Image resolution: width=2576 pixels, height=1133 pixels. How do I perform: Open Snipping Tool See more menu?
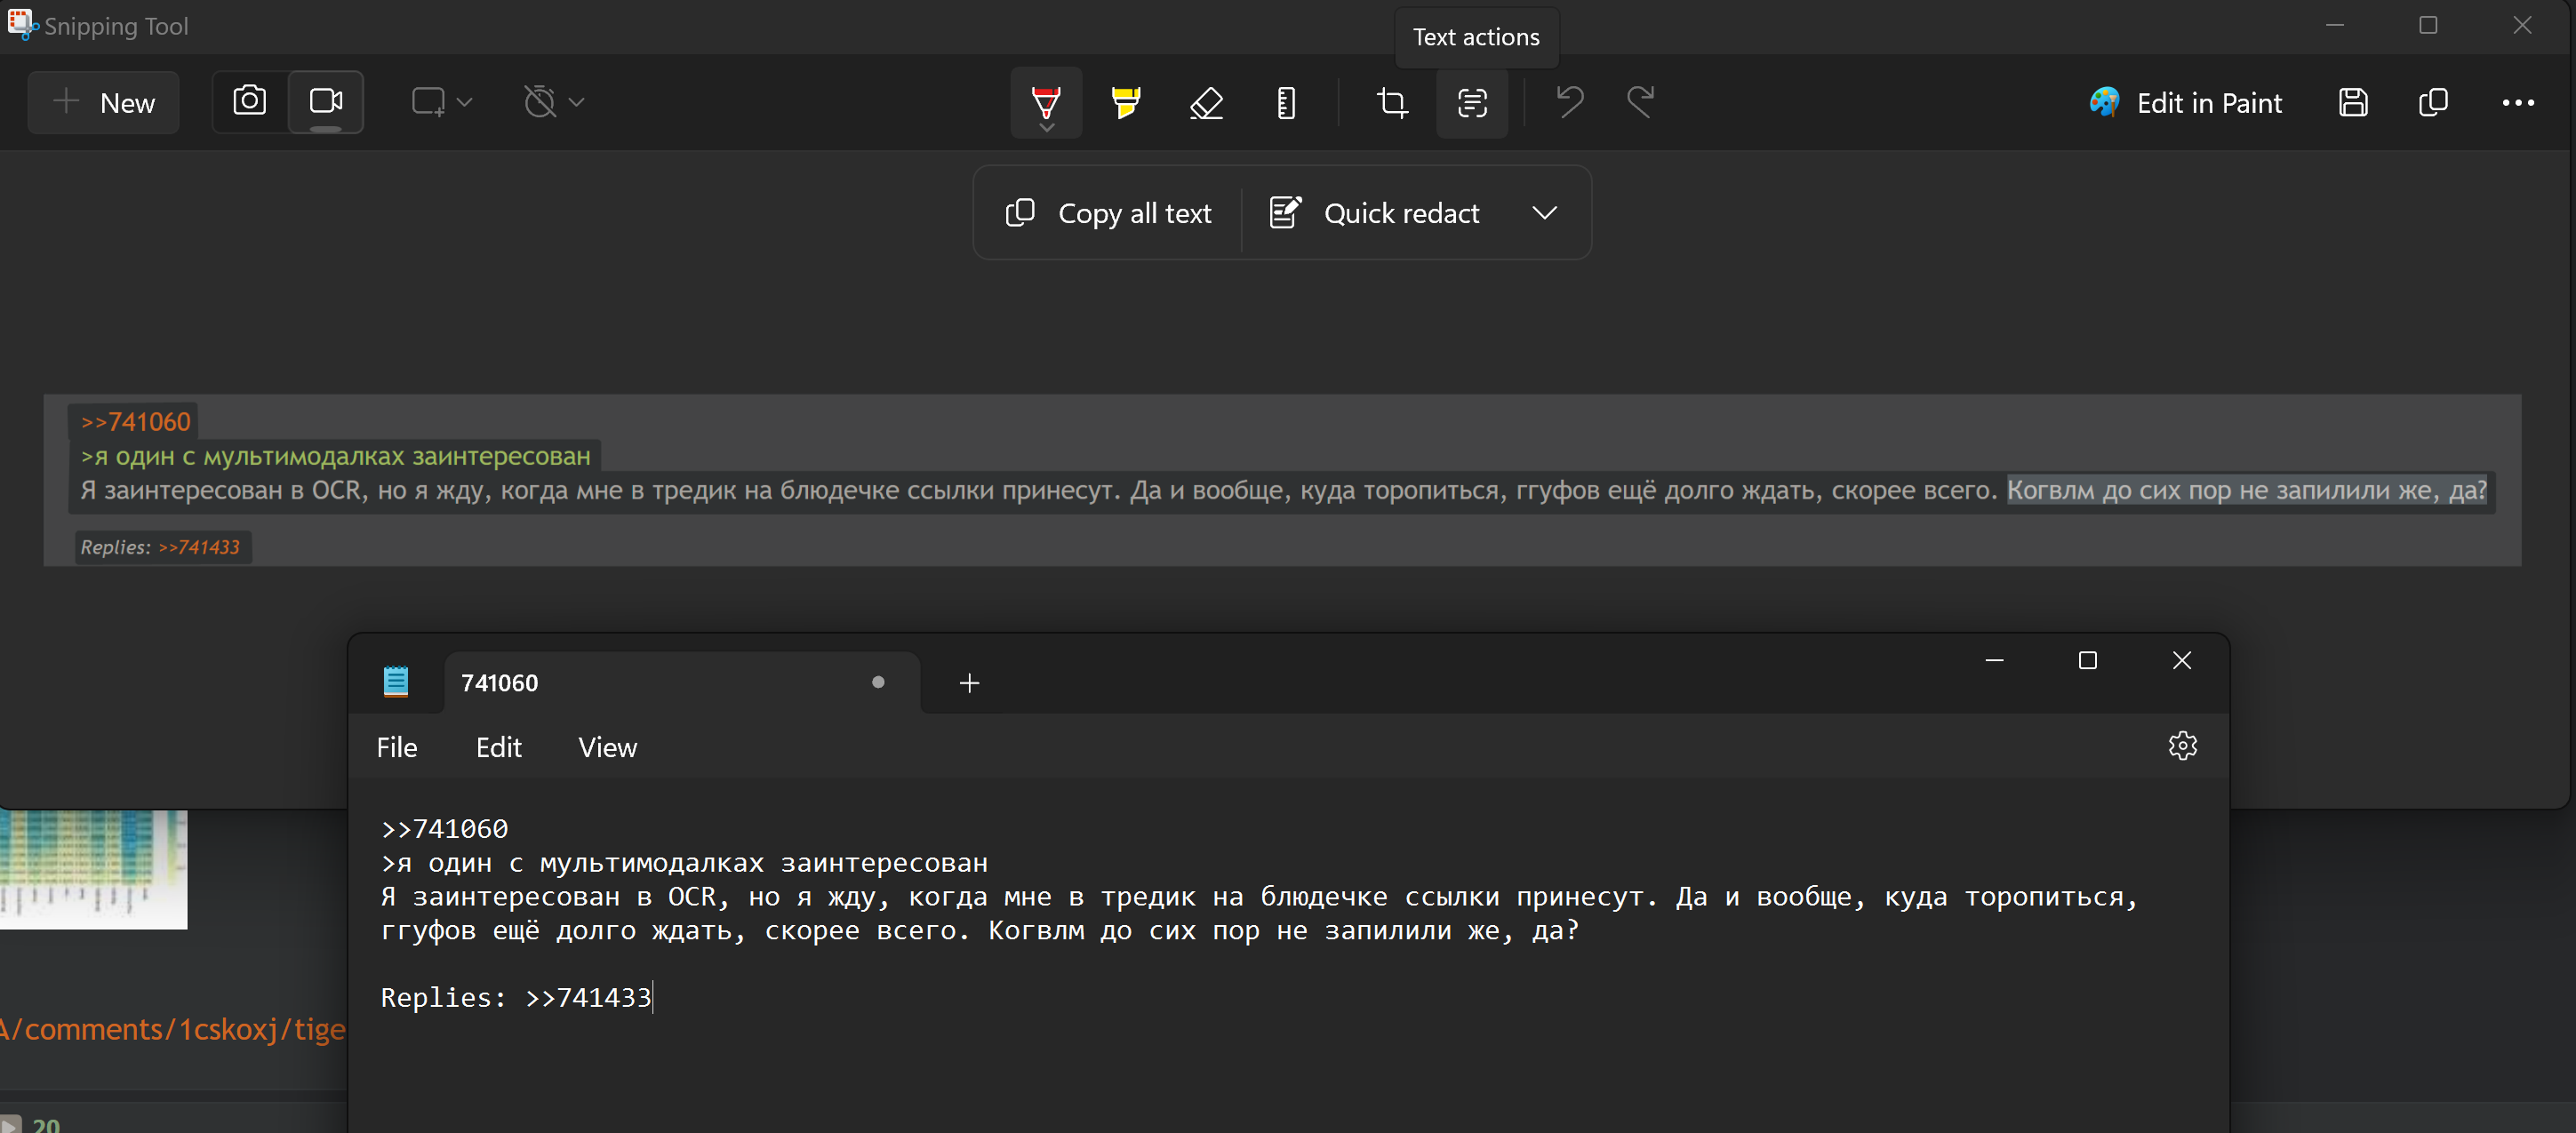point(2517,102)
